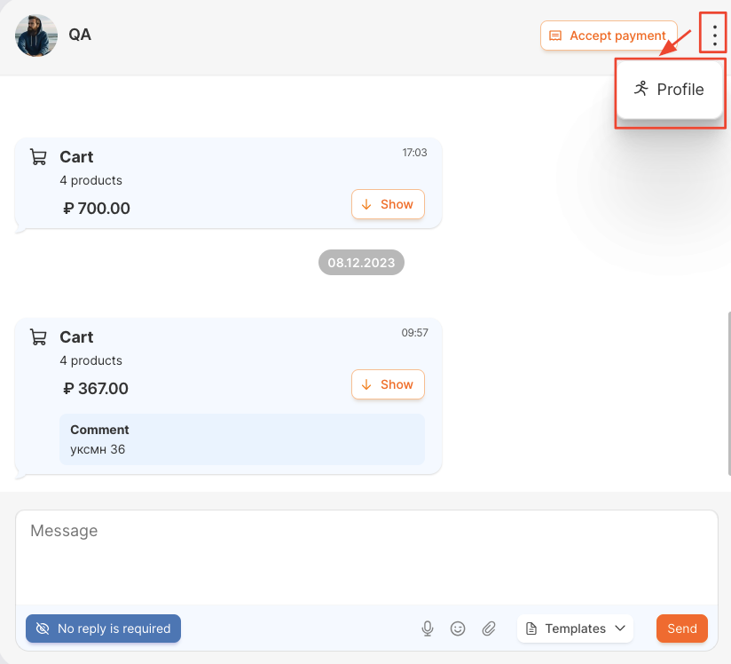Click the crossed-eye icon in No reply button
This screenshot has height=664, width=731.
click(x=43, y=628)
